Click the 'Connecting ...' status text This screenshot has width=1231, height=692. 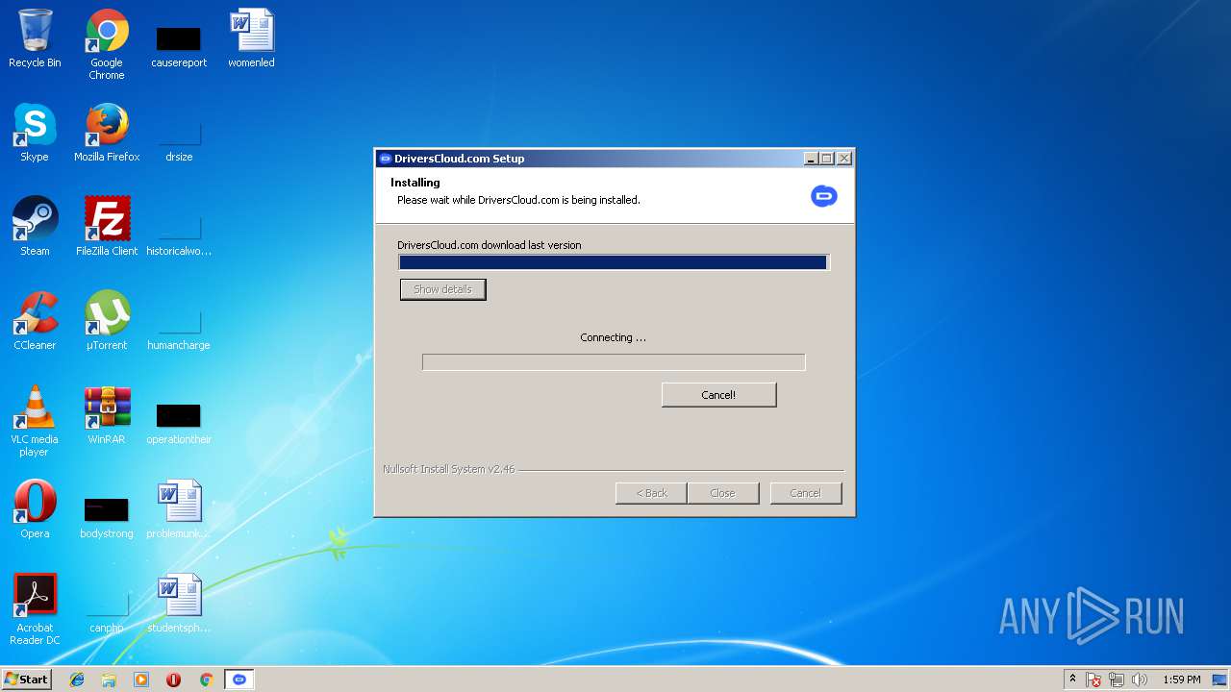(x=613, y=337)
